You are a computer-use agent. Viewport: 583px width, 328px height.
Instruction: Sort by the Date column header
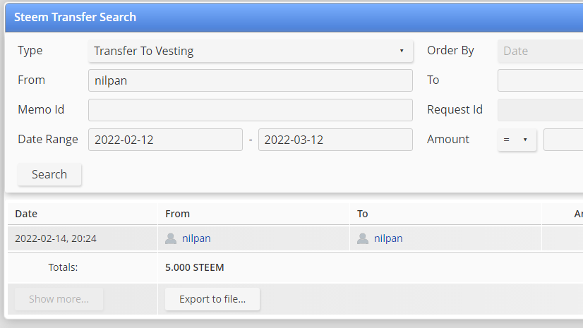click(x=26, y=214)
